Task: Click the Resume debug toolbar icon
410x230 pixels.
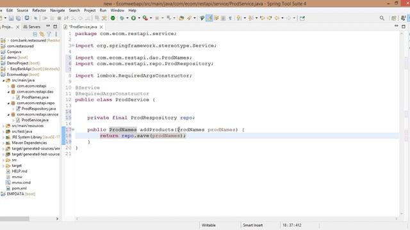Action: (x=45, y=18)
